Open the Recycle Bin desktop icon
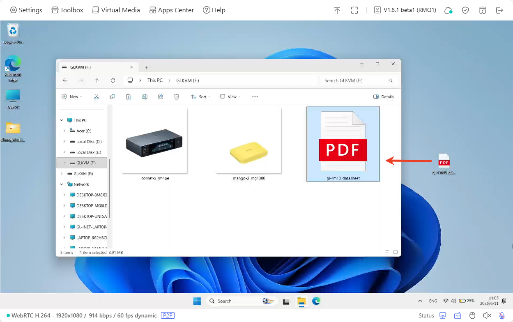The height and width of the screenshot is (322, 513). 13,34
